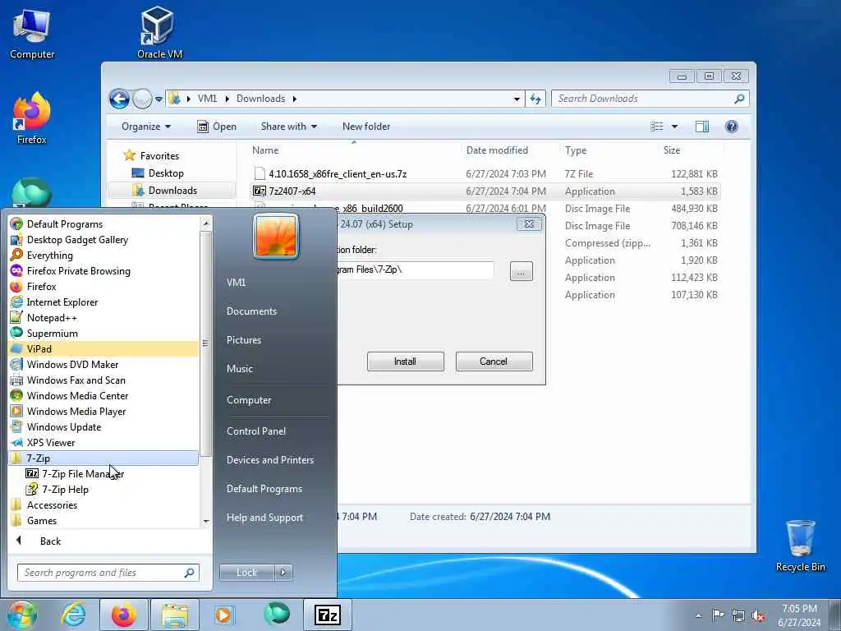Open Windows Media Center from Start menu
Viewport: 841px width, 631px height.
pos(77,395)
